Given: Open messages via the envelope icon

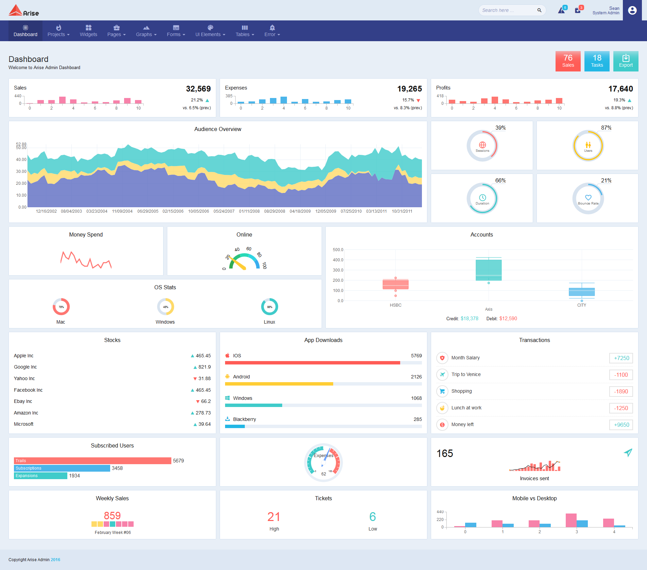Looking at the screenshot, I should 578,10.
